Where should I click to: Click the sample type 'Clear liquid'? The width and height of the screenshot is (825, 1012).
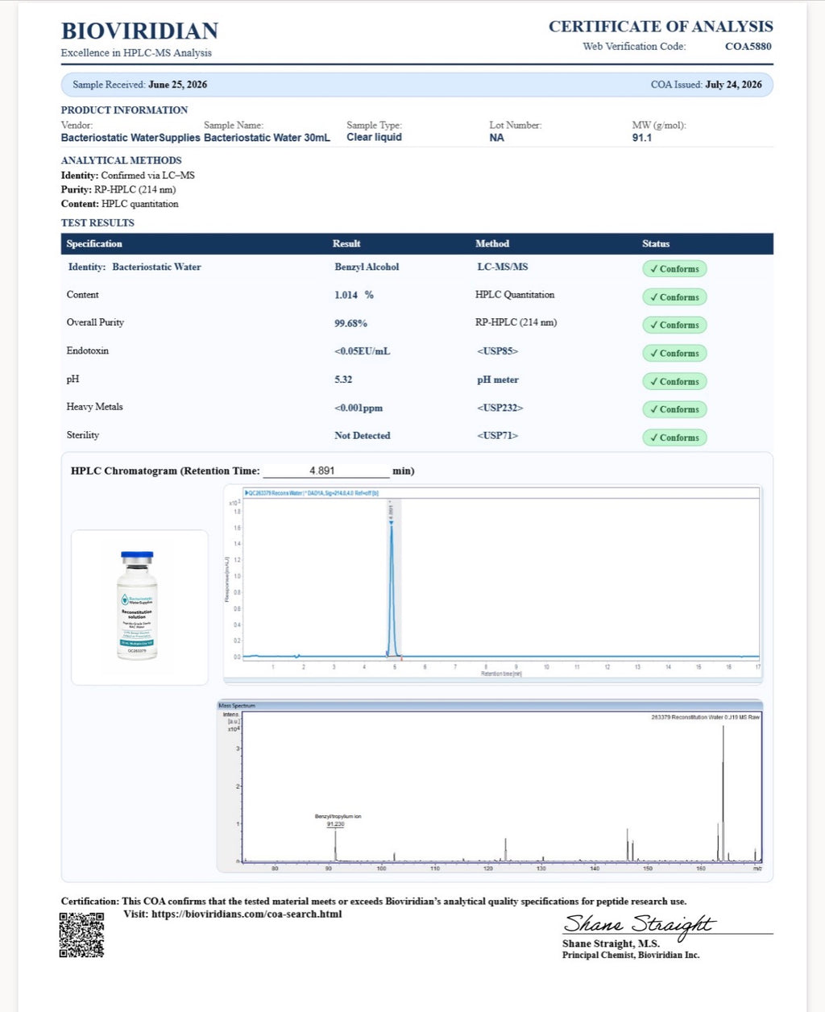pos(374,137)
